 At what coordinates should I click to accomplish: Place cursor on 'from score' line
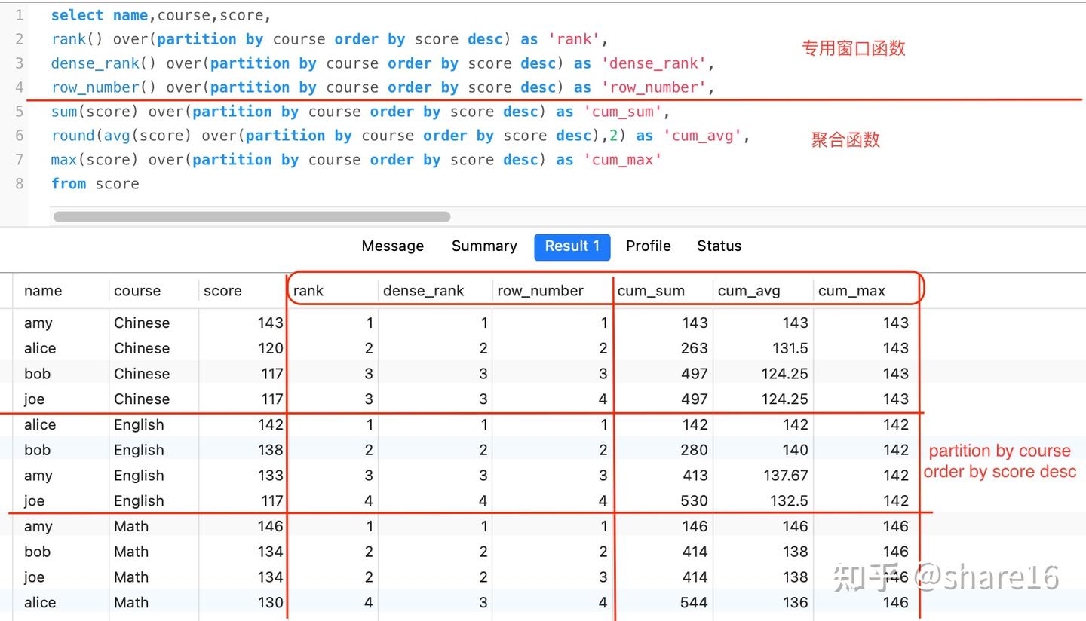(x=95, y=184)
